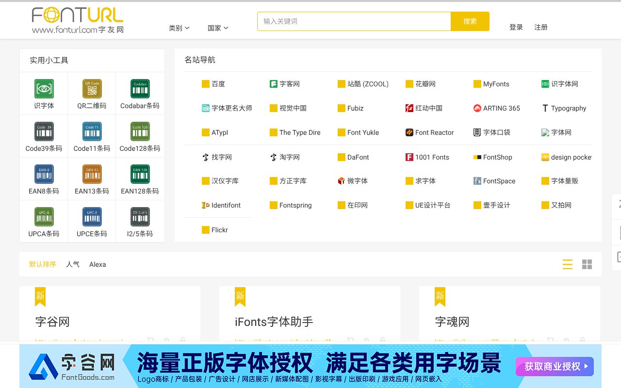Viewport: 621px width, 388px height.
Task: Select the EAN128条码 barcode tool
Action: point(140,178)
